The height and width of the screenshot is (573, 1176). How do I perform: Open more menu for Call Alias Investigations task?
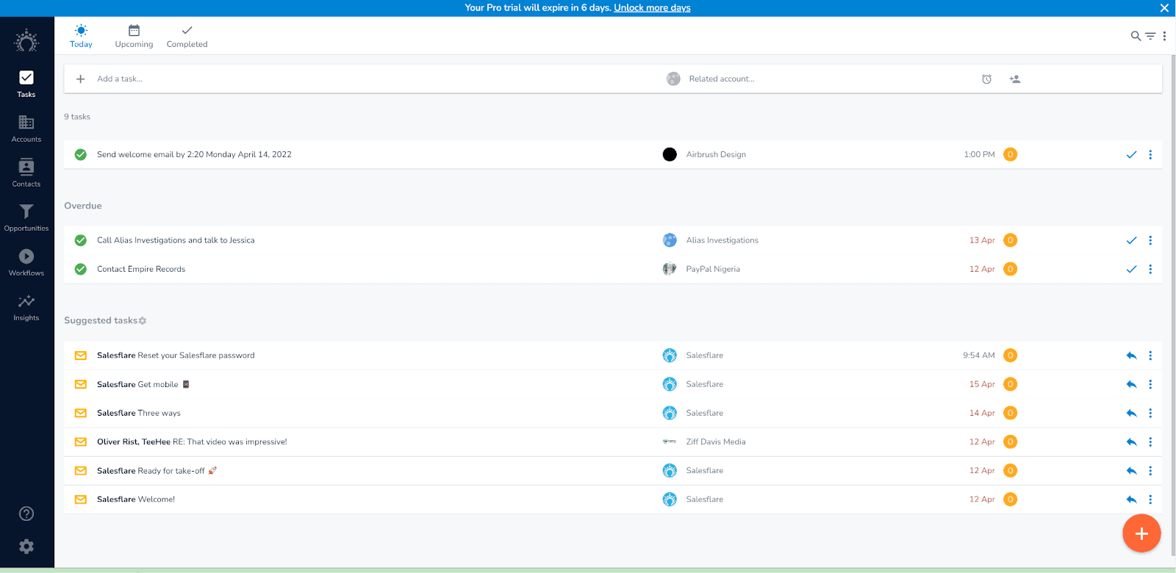(1150, 240)
